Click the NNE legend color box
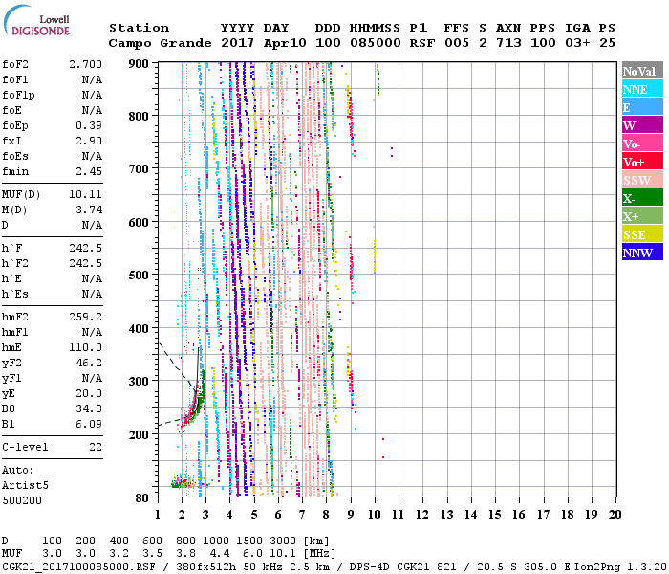The width and height of the screenshot is (669, 574). 640,89
